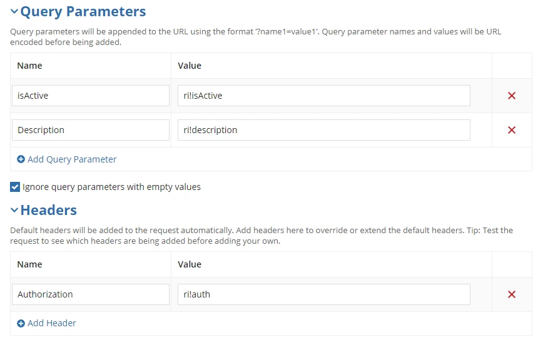This screenshot has width=538, height=345.
Task: Click the Add Query Parameter link
Action: tap(72, 159)
